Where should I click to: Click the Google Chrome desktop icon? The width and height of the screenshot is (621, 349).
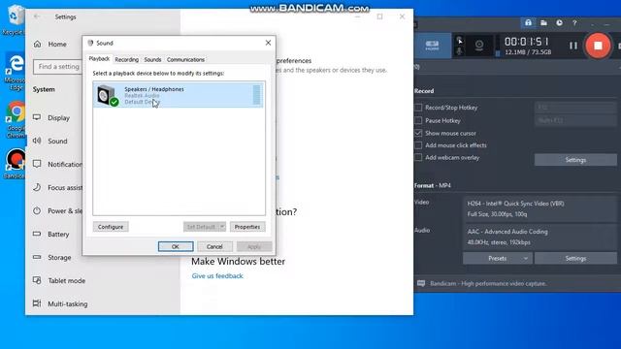(16, 120)
